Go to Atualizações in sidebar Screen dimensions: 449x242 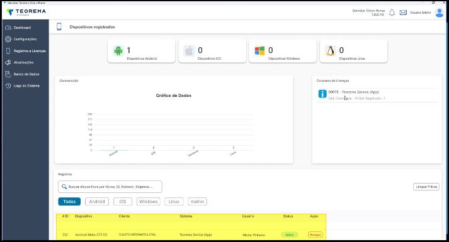pyautogui.click(x=23, y=62)
